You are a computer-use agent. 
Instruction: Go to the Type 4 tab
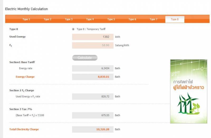point(90,19)
